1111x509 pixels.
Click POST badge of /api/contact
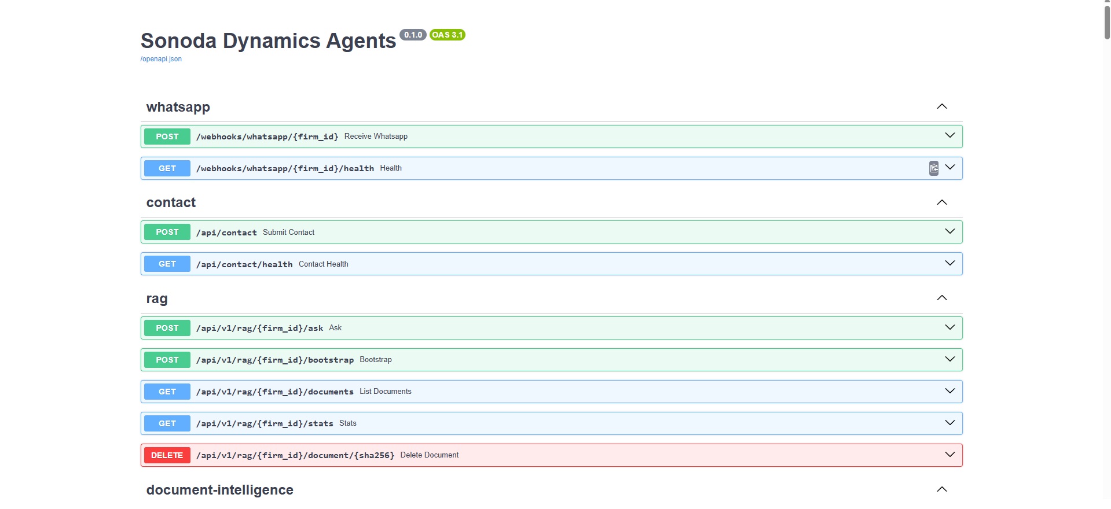click(167, 232)
